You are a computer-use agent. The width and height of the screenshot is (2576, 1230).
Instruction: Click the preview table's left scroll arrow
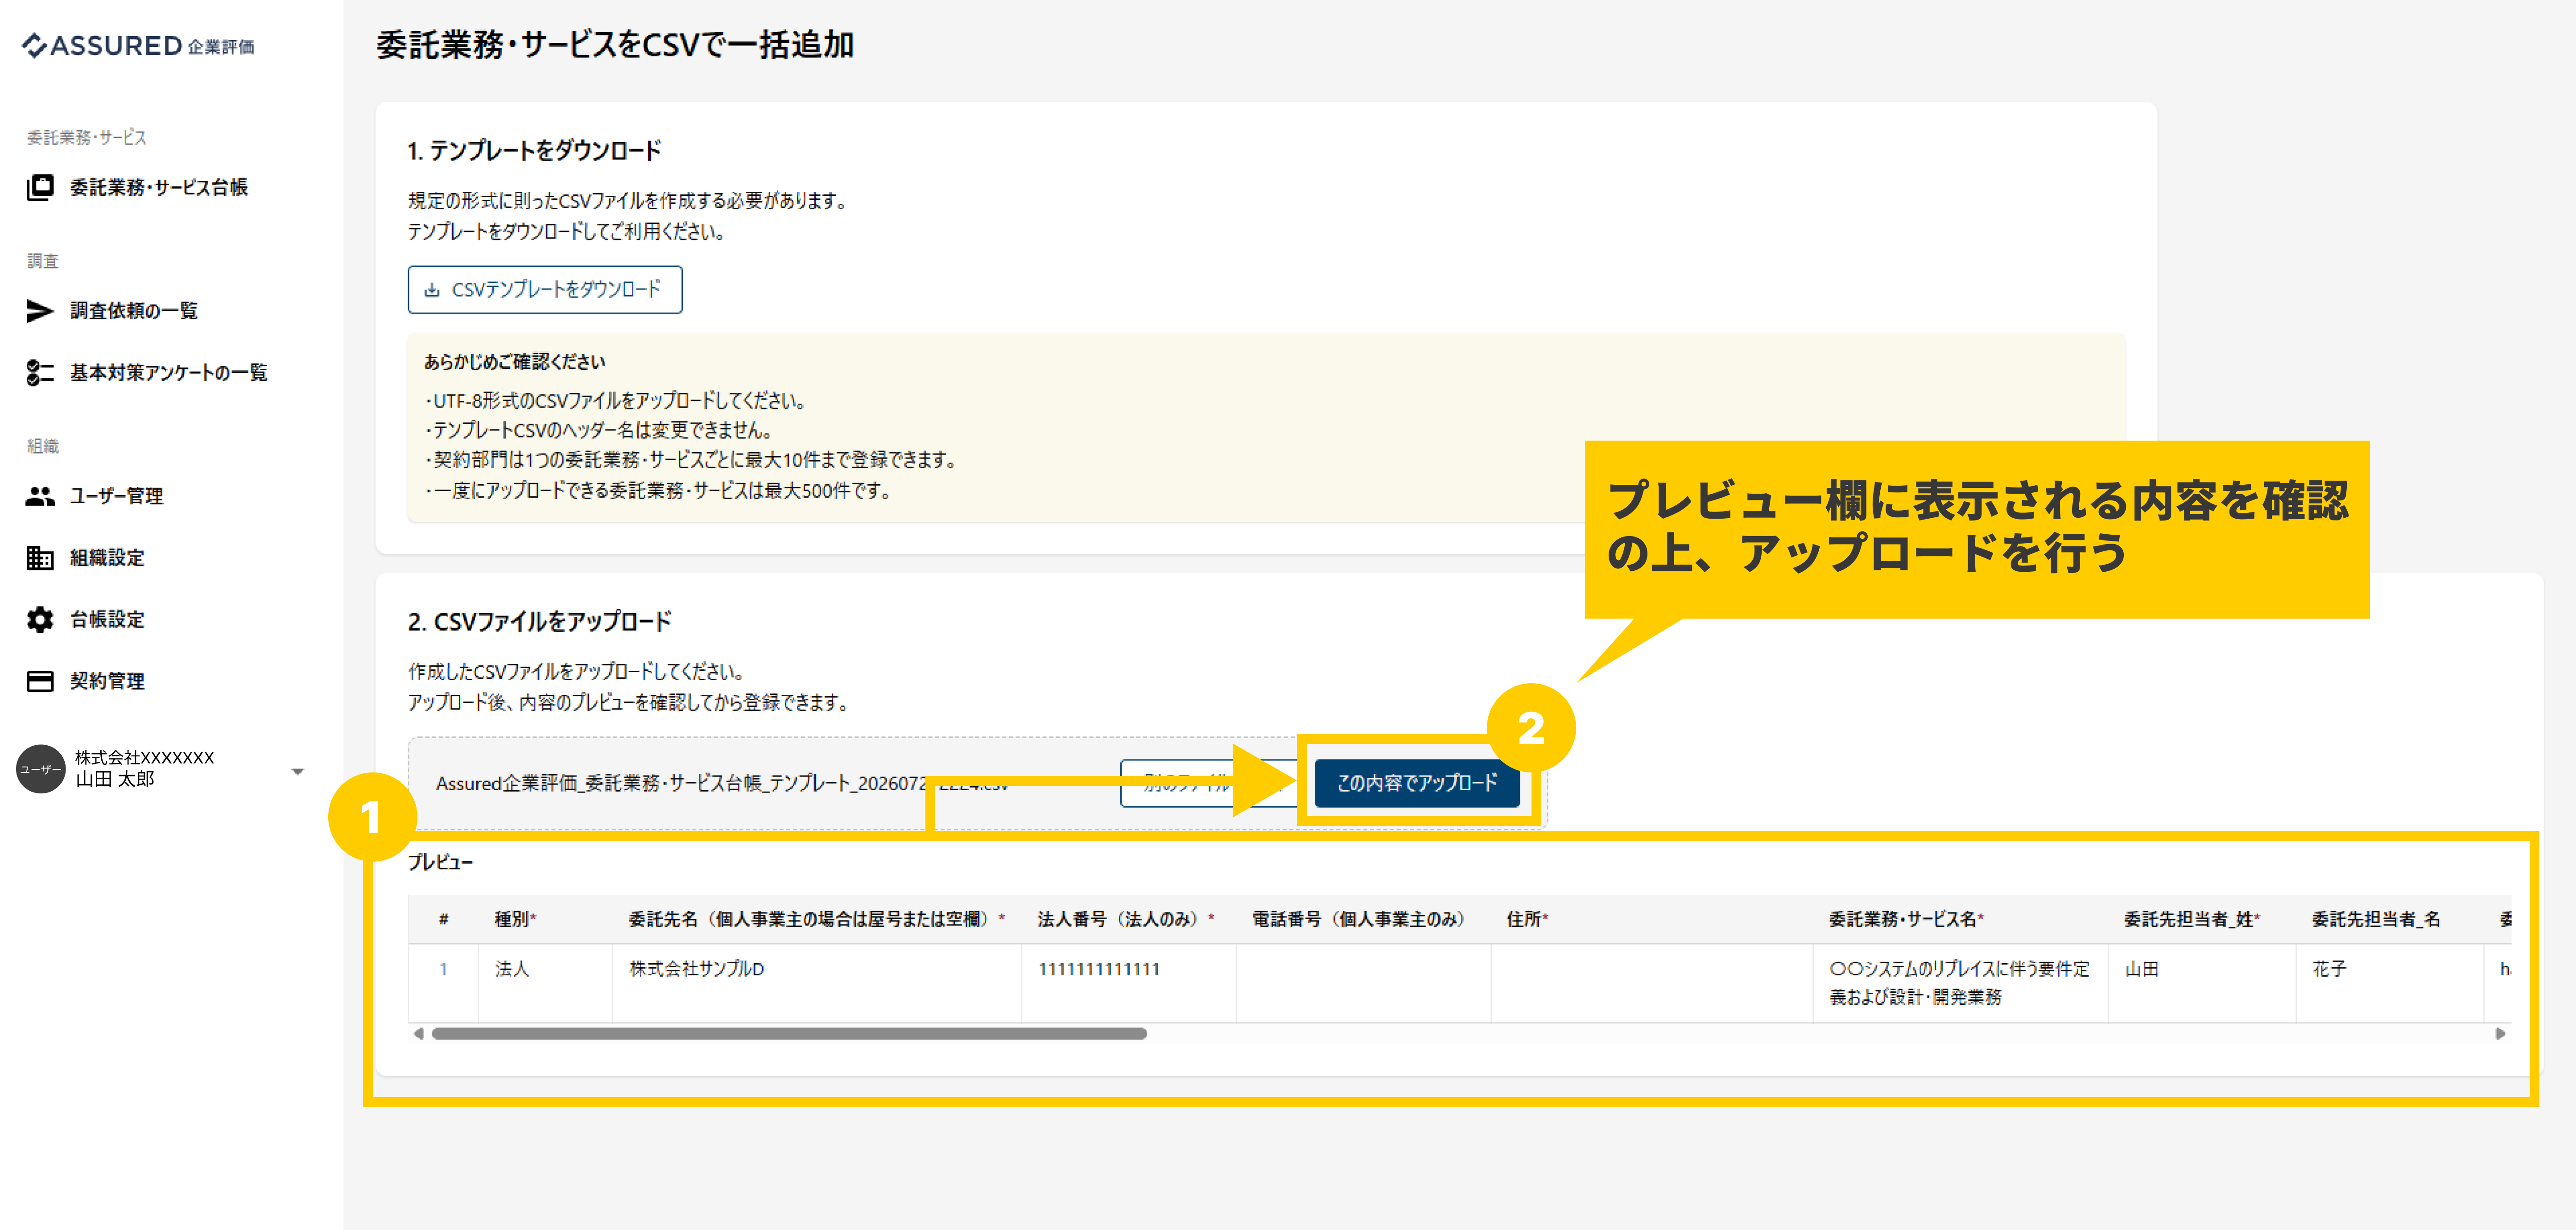point(418,1034)
